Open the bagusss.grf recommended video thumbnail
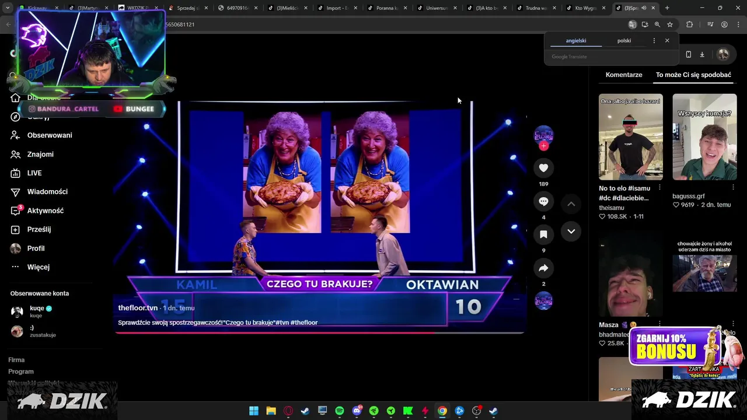 (704, 136)
